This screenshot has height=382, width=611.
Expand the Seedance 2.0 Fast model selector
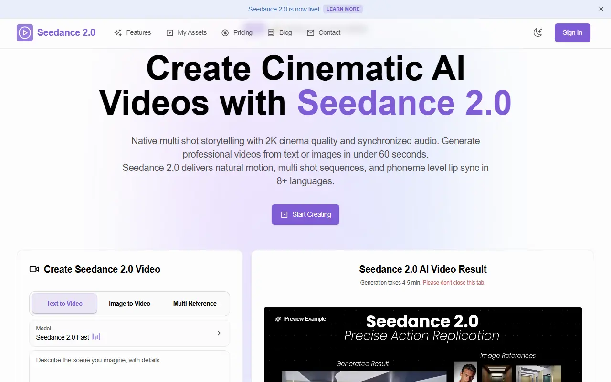tap(219, 333)
